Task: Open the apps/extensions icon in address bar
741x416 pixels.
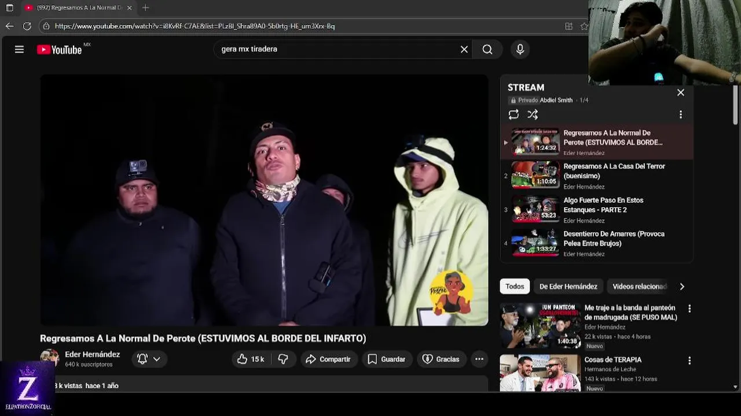Action: [568, 26]
